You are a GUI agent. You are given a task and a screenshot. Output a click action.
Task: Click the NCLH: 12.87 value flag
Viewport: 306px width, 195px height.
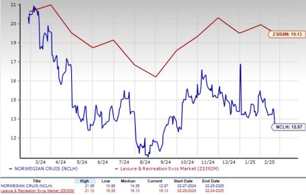point(288,127)
